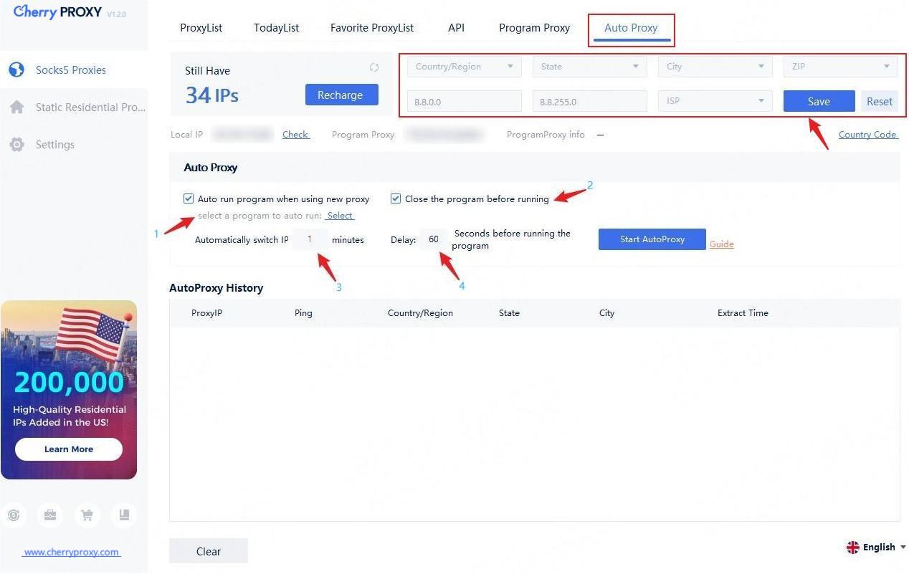Click the currency exchange icon at bottom
Image resolution: width=909 pixels, height=574 pixels.
tap(14, 515)
